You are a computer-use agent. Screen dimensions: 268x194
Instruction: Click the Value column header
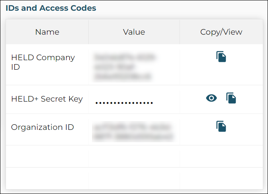coord(134,32)
